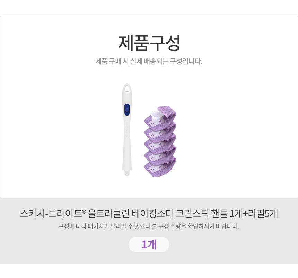Click the handle's bottom connector tip
298x278 pixels.
(x=127, y=173)
